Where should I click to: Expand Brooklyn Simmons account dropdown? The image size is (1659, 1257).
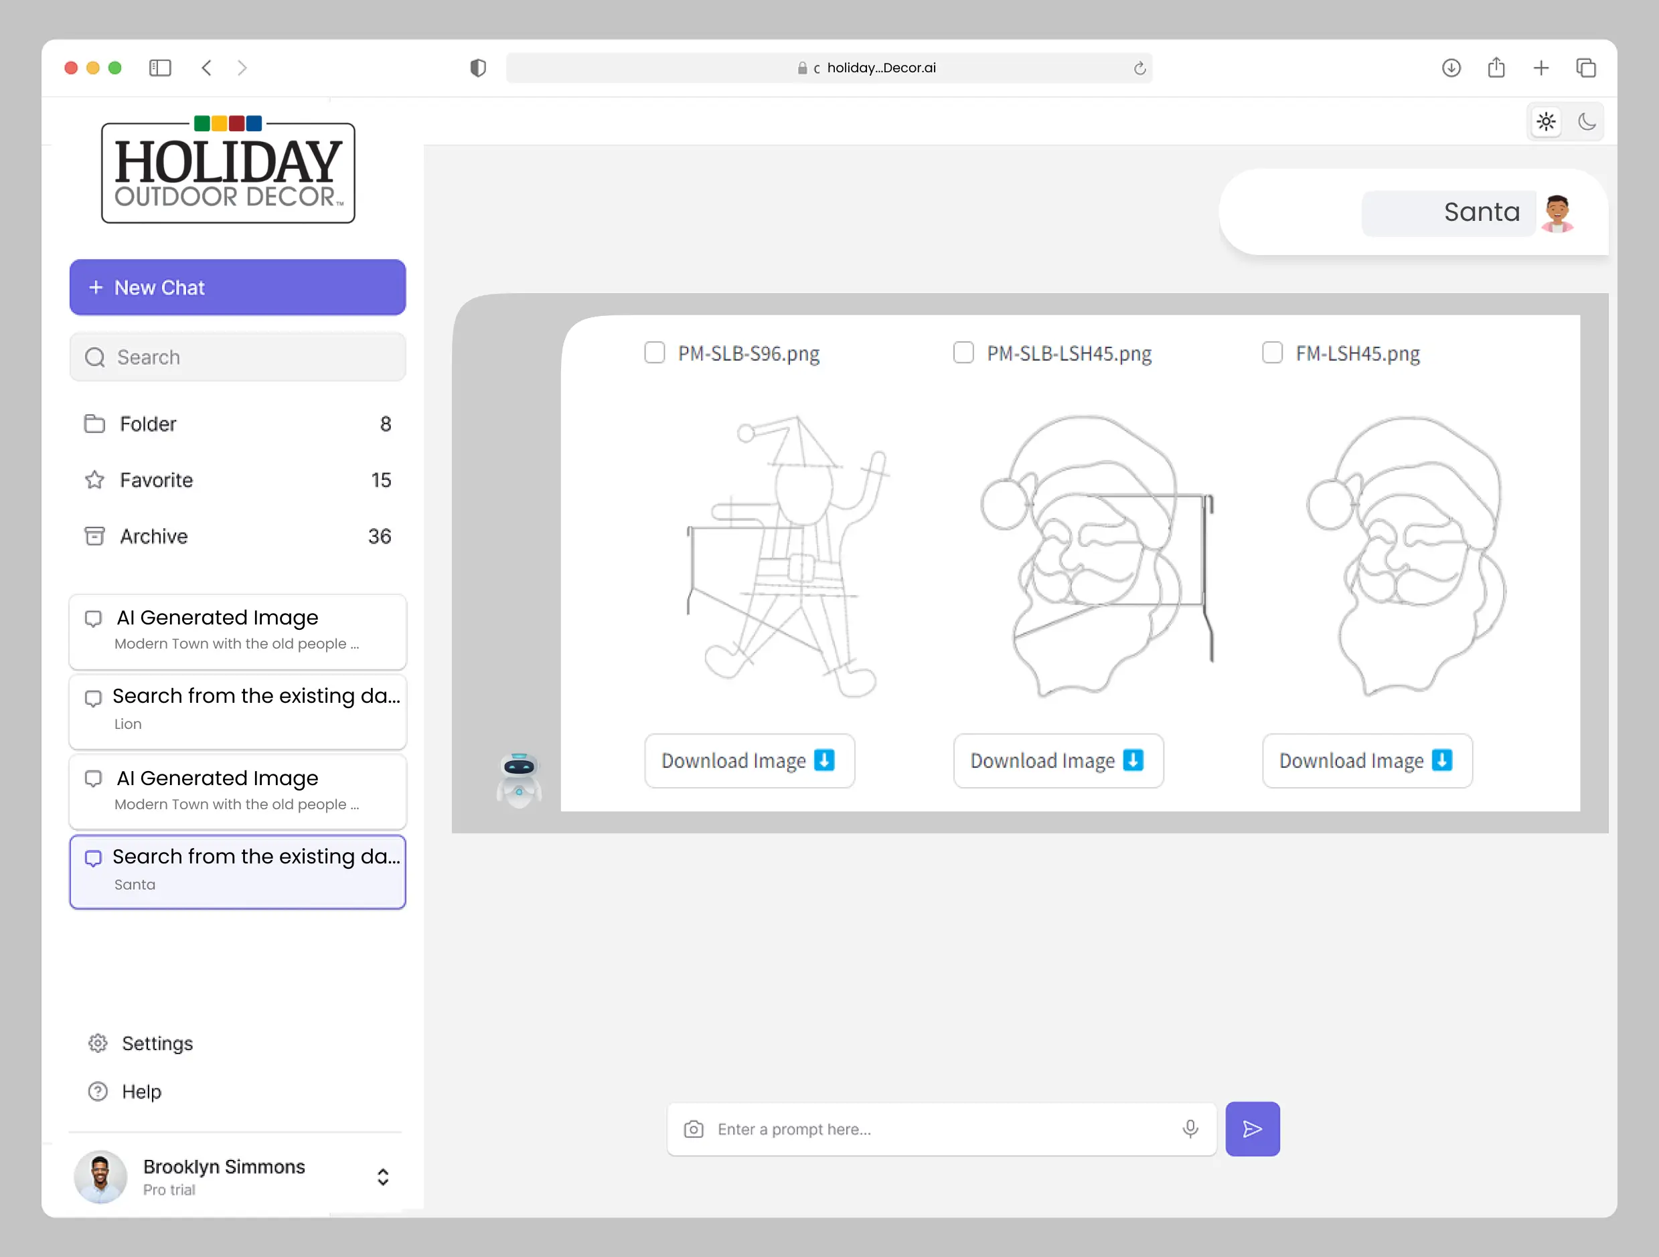pyautogui.click(x=383, y=1177)
